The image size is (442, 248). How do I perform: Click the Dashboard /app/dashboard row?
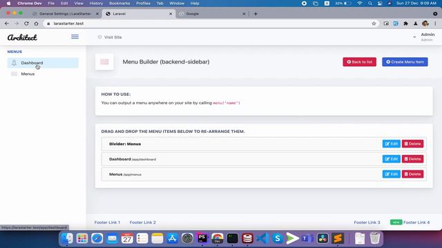click(264, 159)
